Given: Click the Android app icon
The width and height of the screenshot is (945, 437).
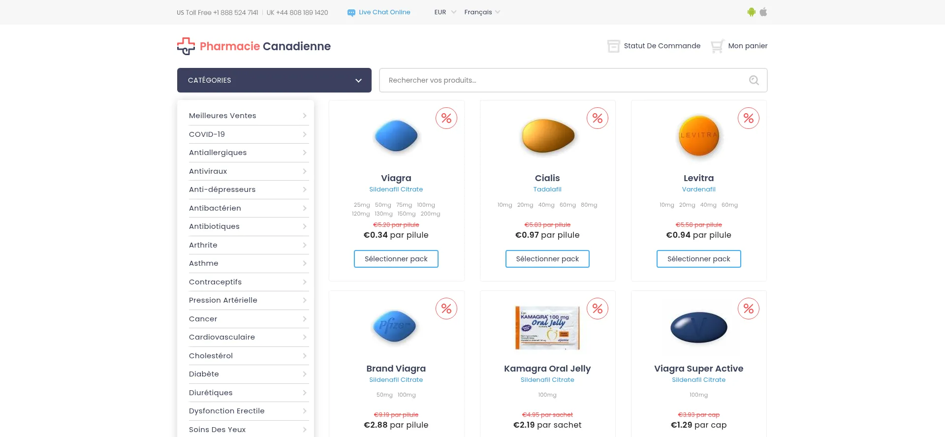Looking at the screenshot, I should coord(751,12).
